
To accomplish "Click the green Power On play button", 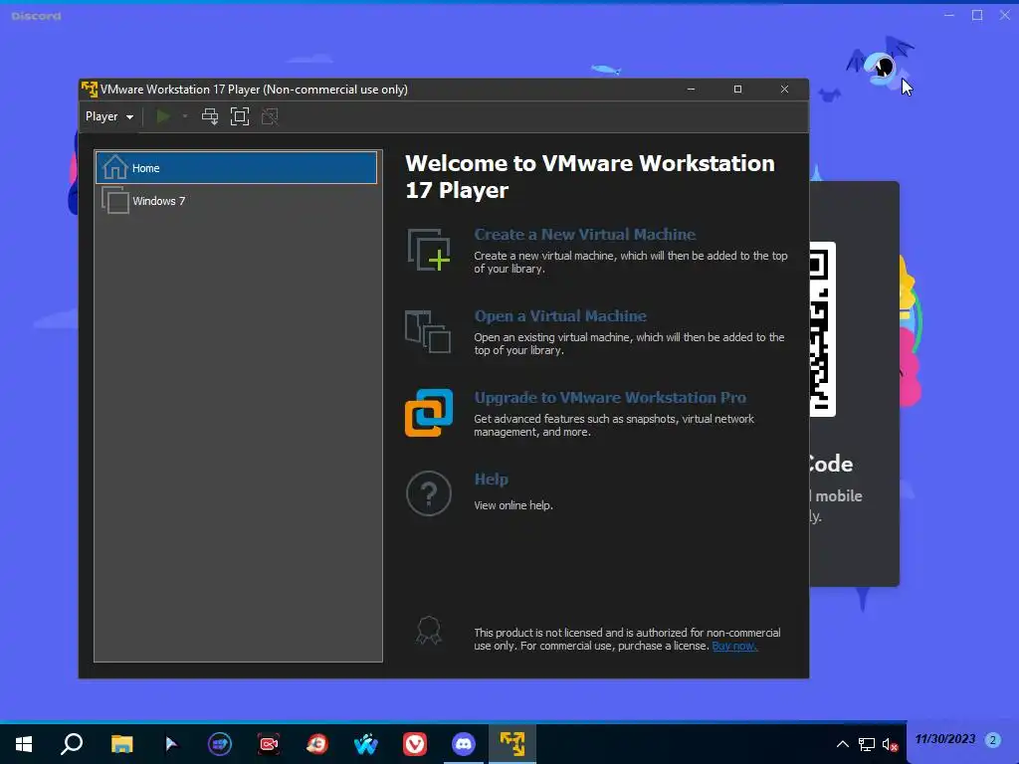I will click(x=163, y=116).
